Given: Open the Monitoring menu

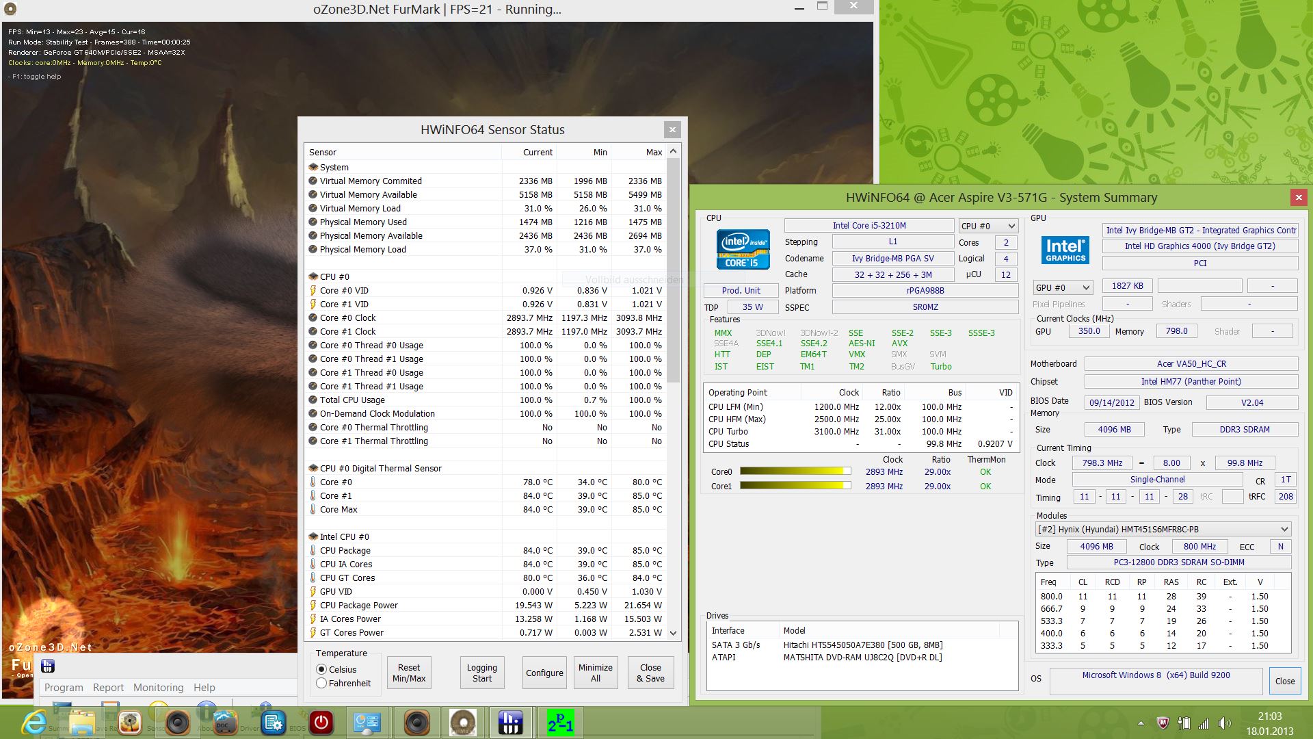Looking at the screenshot, I should 158,687.
